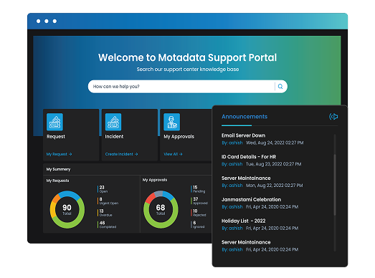
Task: Open the ID Card Details - For HR announcement
Action: [x=249, y=157]
